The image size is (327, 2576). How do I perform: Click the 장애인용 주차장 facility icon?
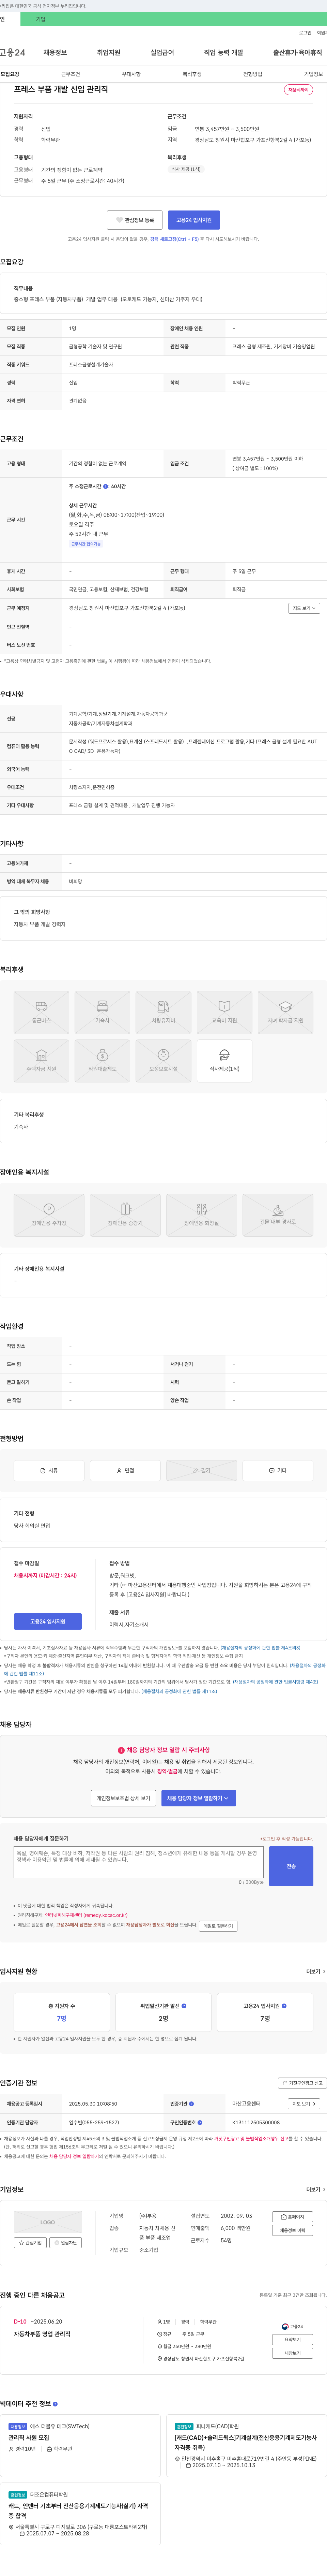[x=49, y=1215]
